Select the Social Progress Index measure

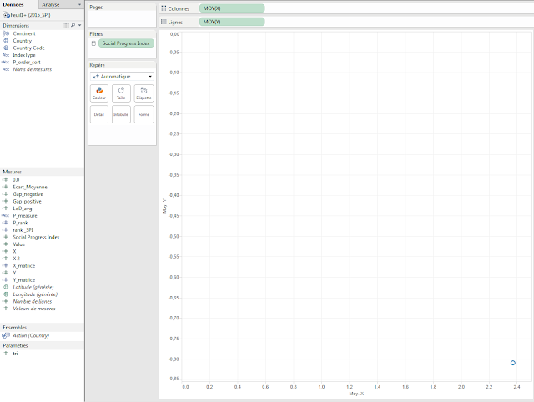[x=36, y=237]
